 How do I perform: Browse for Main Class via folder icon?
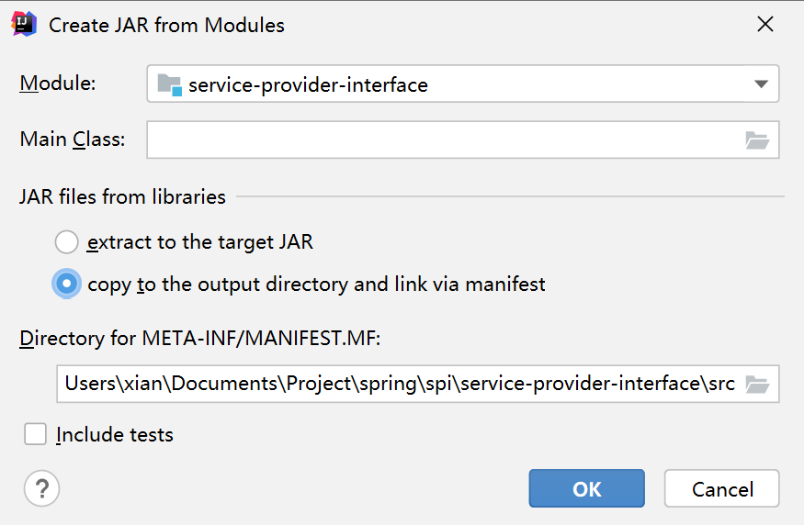(x=756, y=140)
